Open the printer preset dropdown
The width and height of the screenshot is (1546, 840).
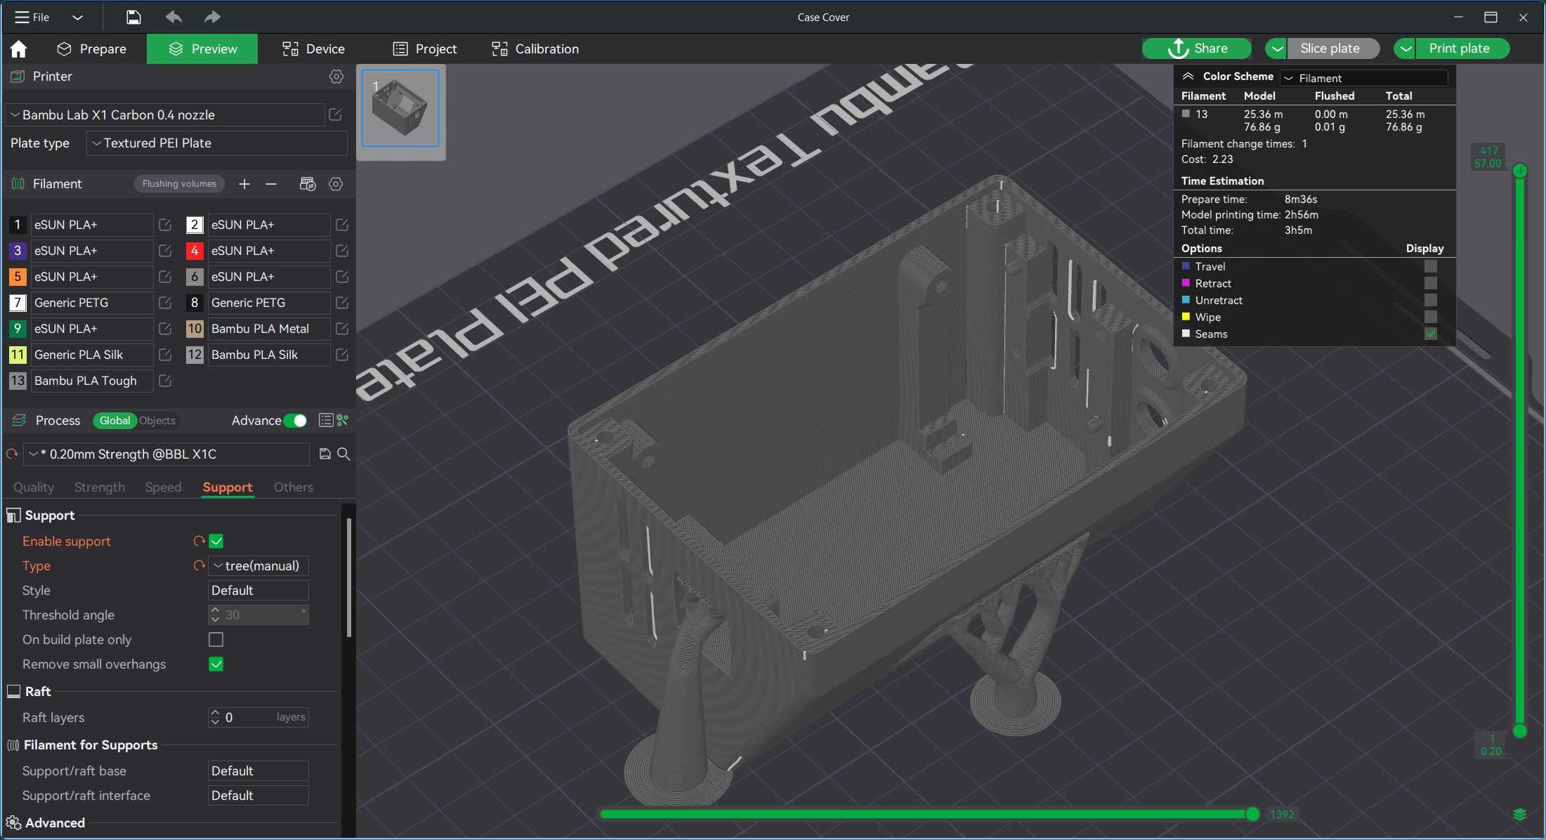click(x=166, y=114)
